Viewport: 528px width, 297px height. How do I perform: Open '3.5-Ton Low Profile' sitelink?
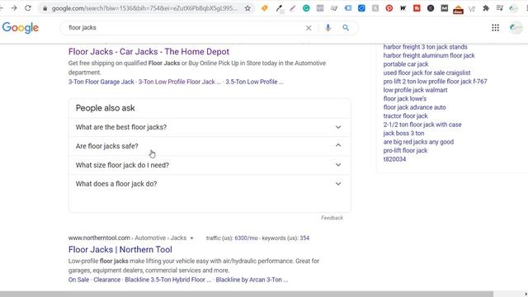(x=254, y=82)
